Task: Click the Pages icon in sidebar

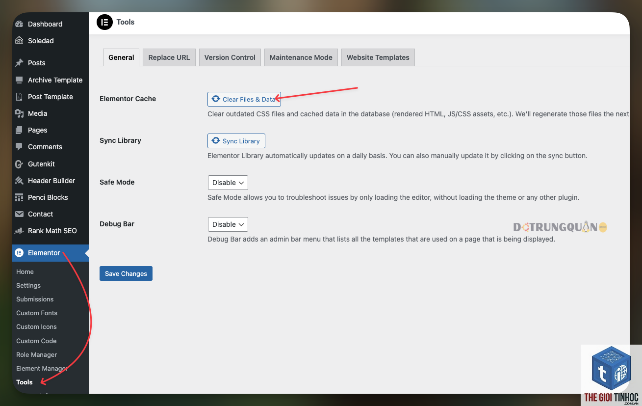Action: coord(19,130)
